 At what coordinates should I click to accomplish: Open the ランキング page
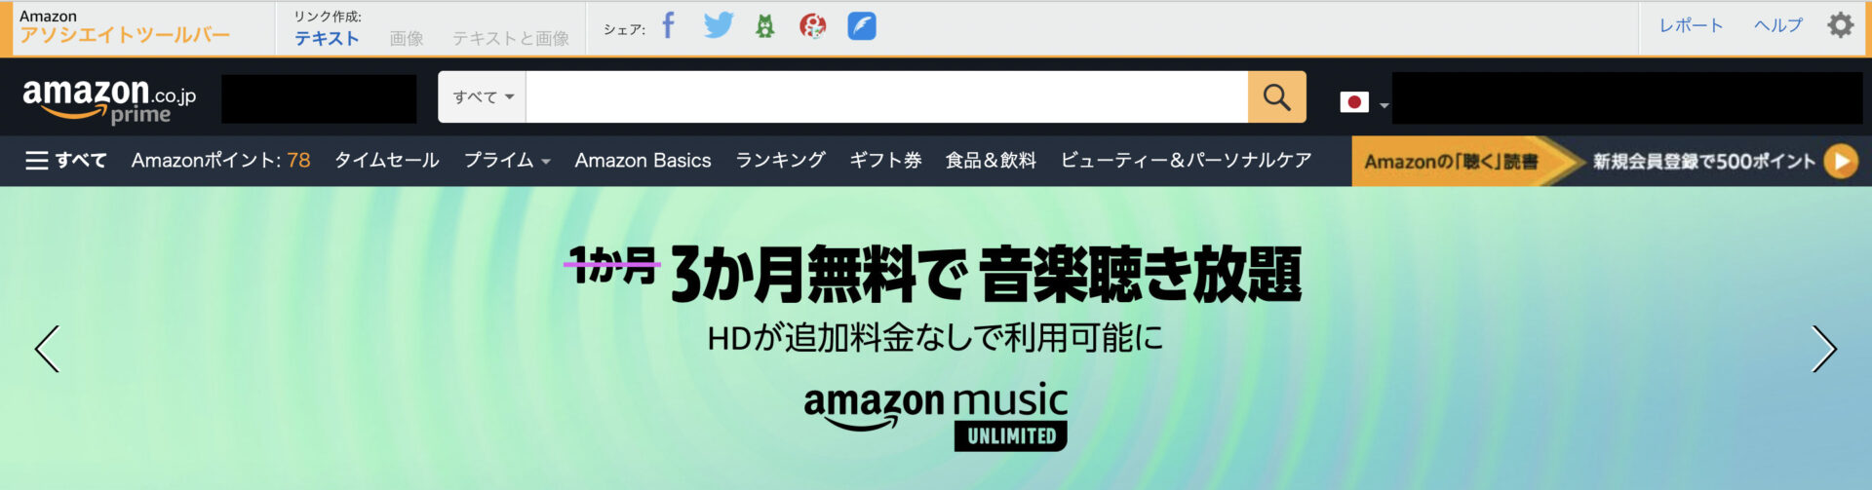[x=780, y=161]
